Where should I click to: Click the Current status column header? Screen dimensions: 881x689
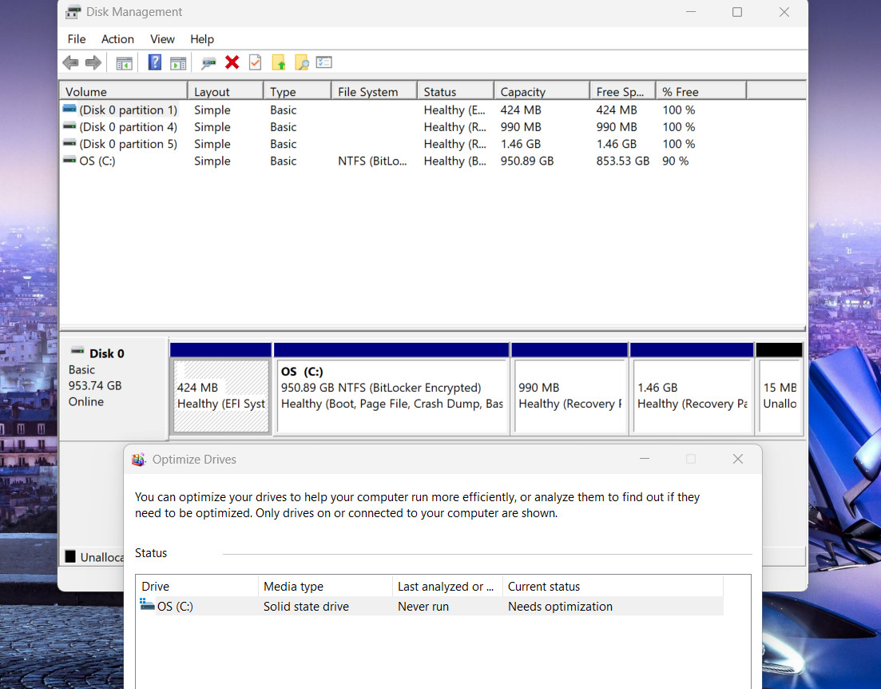point(613,586)
